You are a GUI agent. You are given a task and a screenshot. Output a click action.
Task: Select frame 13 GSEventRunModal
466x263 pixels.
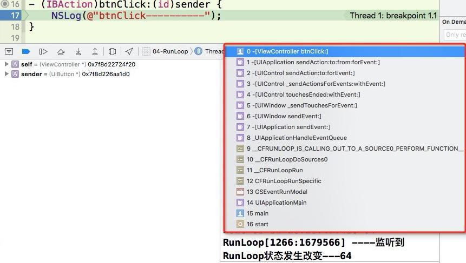(345, 192)
